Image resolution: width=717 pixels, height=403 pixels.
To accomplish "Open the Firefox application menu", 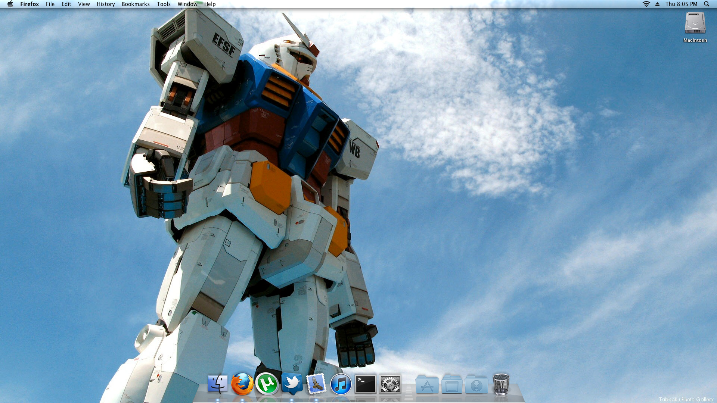I will pyautogui.click(x=30, y=4).
